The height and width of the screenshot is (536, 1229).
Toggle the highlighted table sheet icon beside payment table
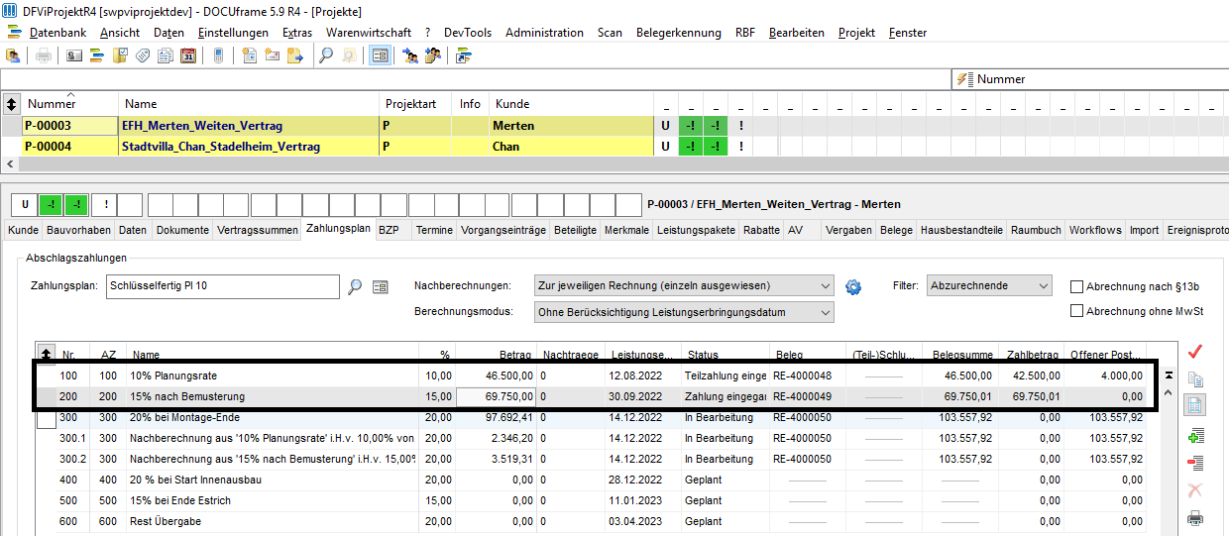(1195, 405)
